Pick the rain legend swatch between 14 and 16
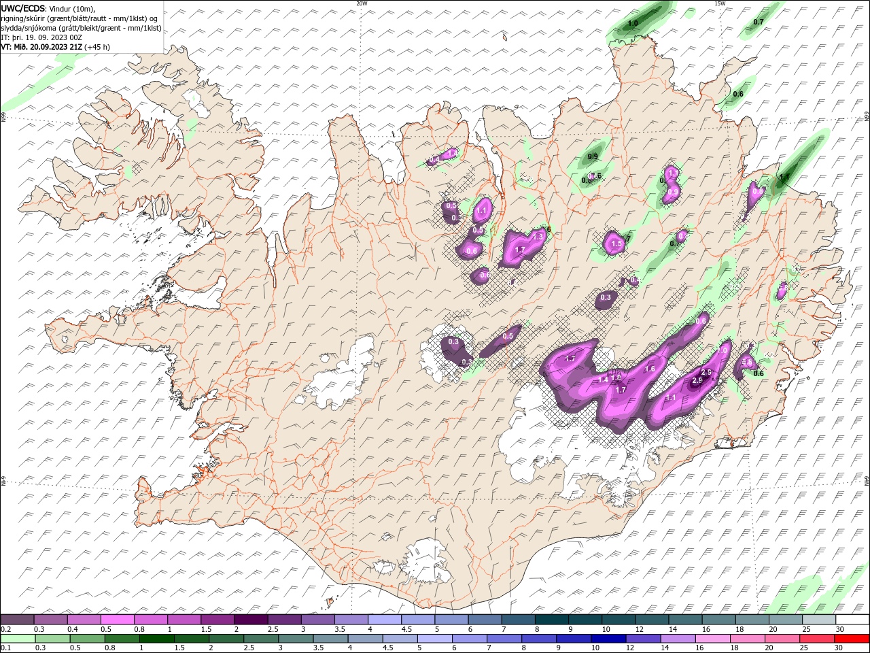The image size is (870, 653). tap(677, 639)
